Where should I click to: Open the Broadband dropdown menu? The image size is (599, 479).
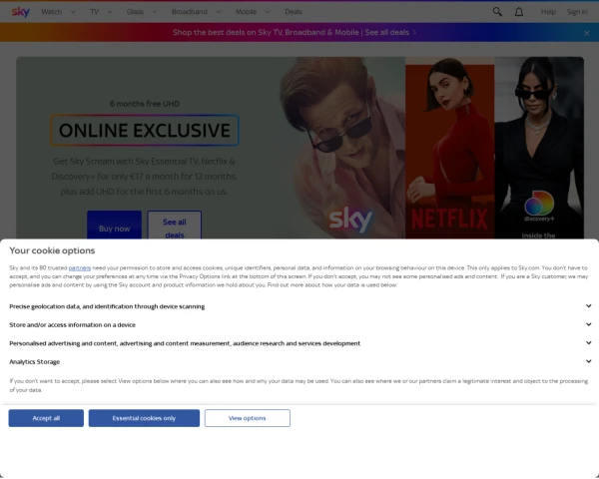pyautogui.click(x=196, y=12)
